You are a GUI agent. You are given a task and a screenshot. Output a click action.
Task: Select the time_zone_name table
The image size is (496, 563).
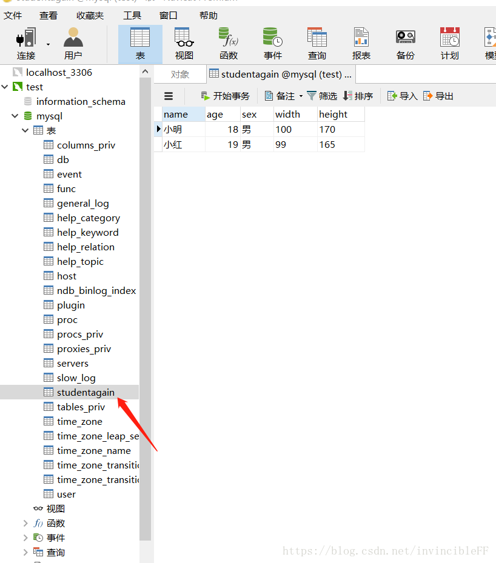(x=94, y=451)
